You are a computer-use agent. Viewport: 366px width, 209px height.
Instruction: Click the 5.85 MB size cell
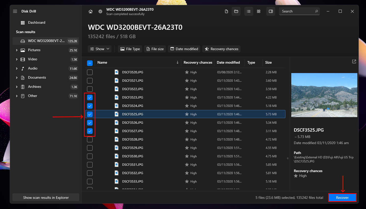click(x=271, y=165)
